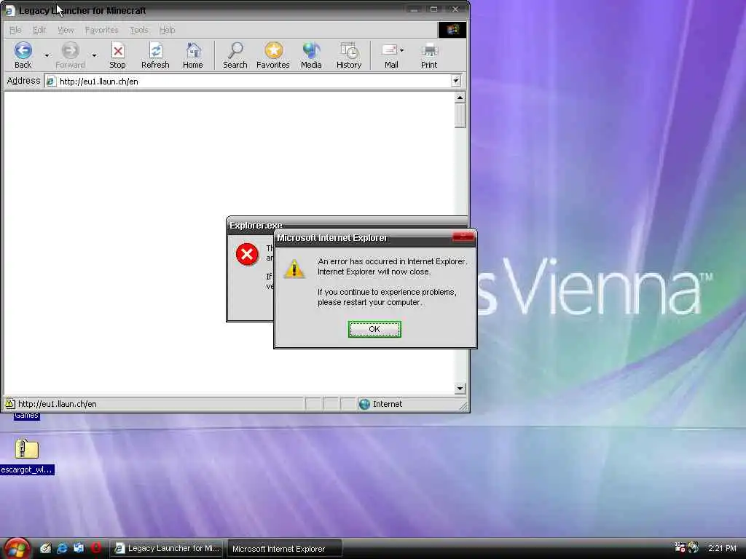Select the escargot_wl zip file icon
Viewport: 746px width, 559px height.
point(27,448)
